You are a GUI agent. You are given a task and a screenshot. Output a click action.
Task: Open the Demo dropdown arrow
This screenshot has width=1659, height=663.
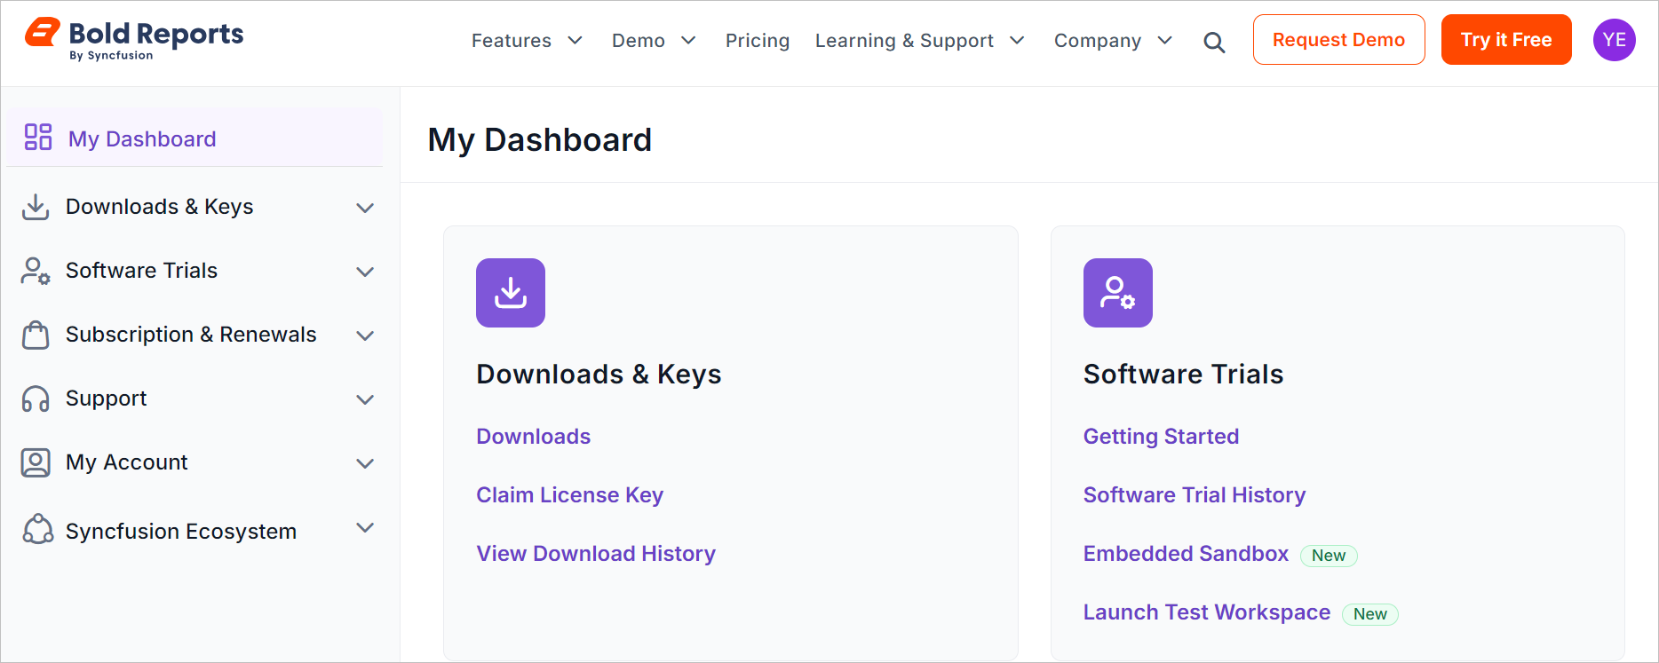click(x=688, y=41)
